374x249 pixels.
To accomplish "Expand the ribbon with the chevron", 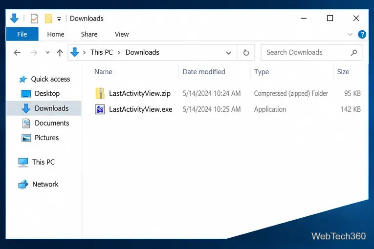I will [x=350, y=35].
